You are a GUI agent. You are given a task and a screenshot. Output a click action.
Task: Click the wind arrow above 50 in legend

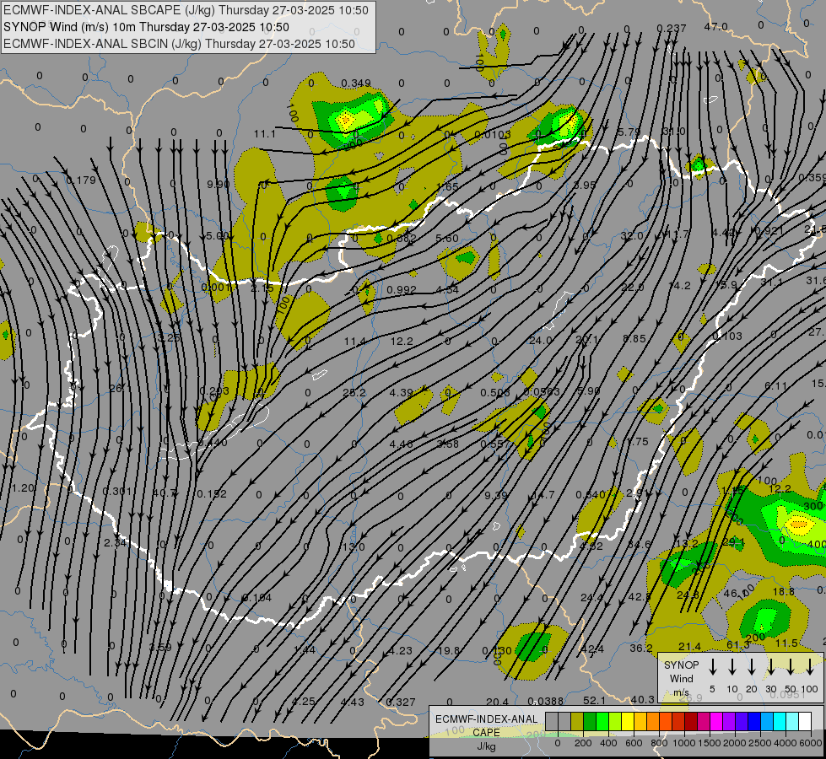pos(791,667)
